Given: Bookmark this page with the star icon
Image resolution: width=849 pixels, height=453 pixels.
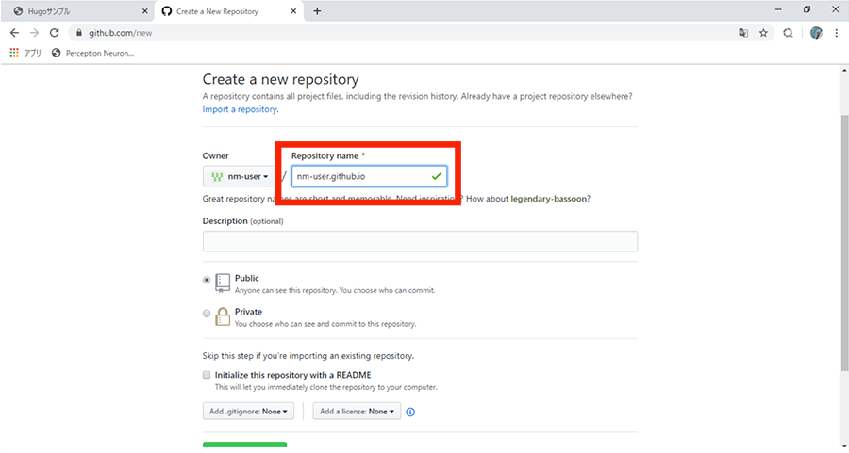Looking at the screenshot, I should pos(763,33).
